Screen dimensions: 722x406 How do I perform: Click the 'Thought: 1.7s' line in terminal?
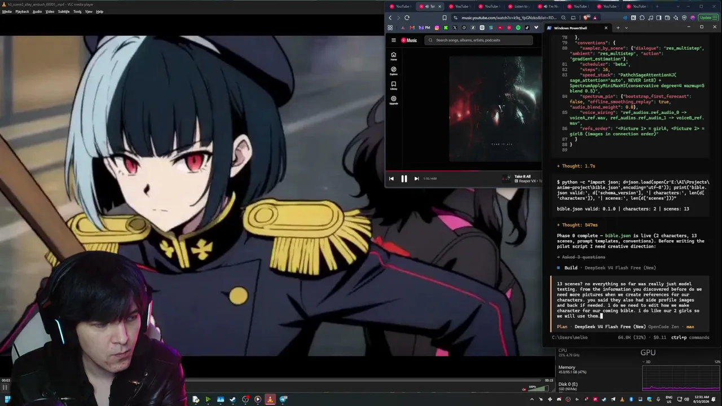coord(576,166)
